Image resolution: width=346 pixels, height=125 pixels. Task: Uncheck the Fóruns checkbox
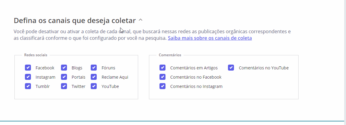pos(94,68)
